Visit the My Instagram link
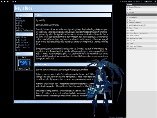This screenshot has height=118, width=157. click(x=23, y=42)
